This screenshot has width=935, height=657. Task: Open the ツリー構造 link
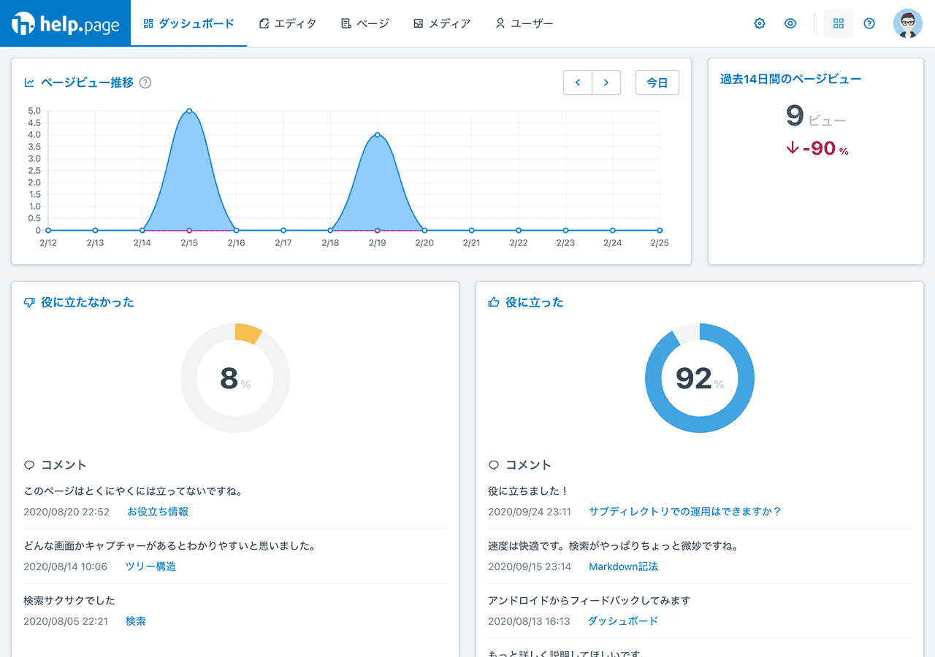tap(150, 566)
